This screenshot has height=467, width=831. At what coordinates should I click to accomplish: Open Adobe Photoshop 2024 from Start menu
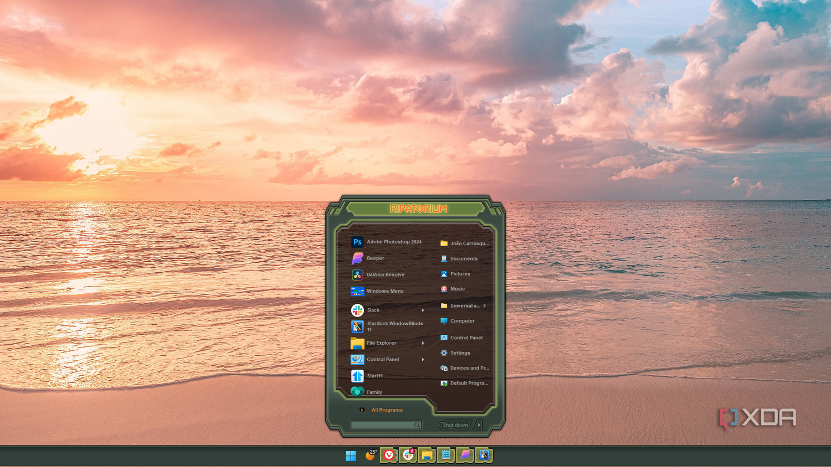(387, 242)
